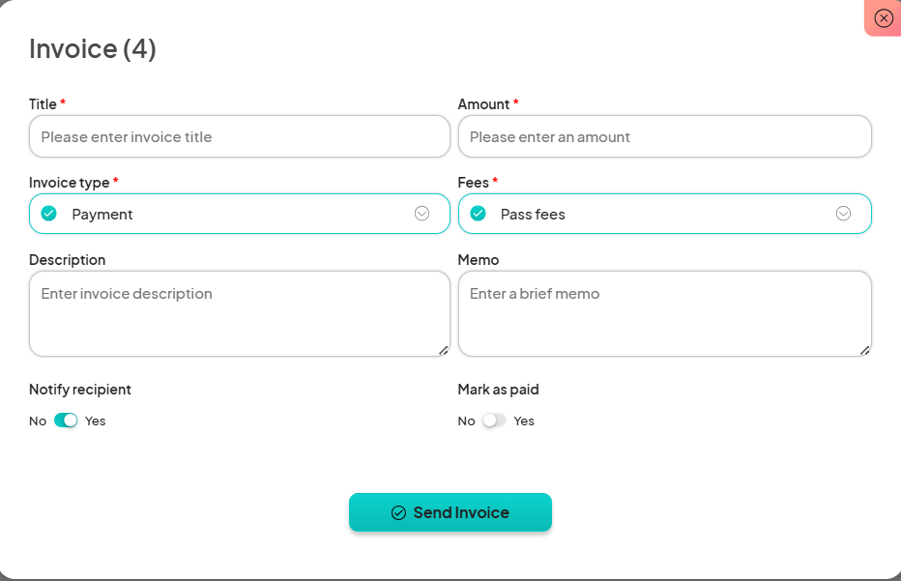Toggle Notify recipient off

tap(66, 421)
